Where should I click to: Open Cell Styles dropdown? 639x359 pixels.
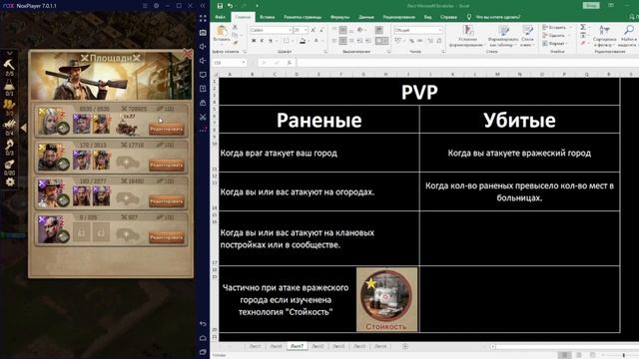[527, 36]
